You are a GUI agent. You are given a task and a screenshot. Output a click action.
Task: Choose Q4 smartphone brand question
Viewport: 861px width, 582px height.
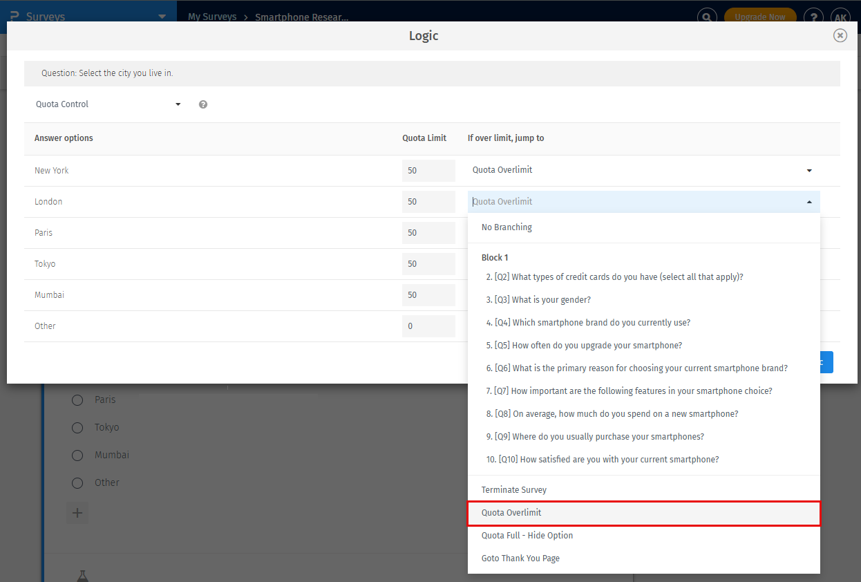(644, 323)
